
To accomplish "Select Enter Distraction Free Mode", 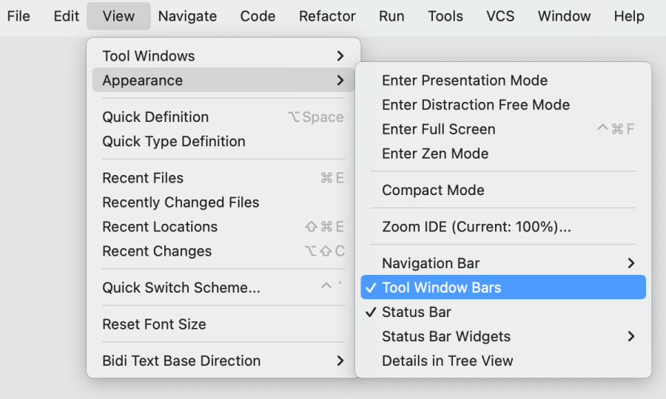I will click(x=476, y=105).
